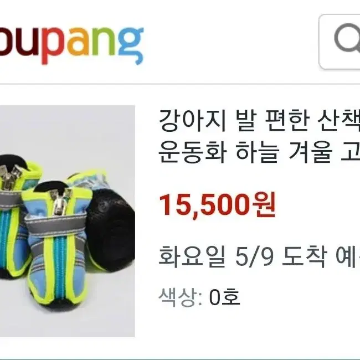Click the left shoe behind the front shoe
This screenshot has height=360, width=360.
[x=15, y=217]
